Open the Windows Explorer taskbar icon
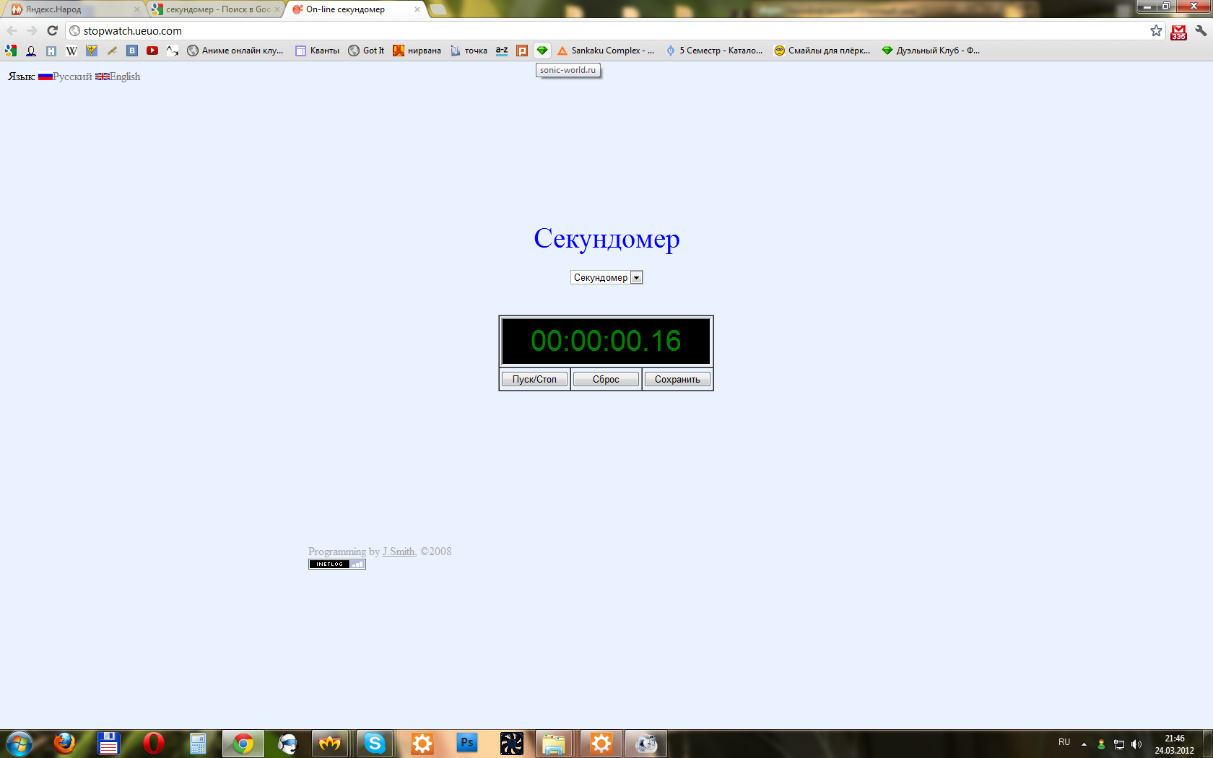Viewport: 1213px width, 758px height. (x=554, y=744)
